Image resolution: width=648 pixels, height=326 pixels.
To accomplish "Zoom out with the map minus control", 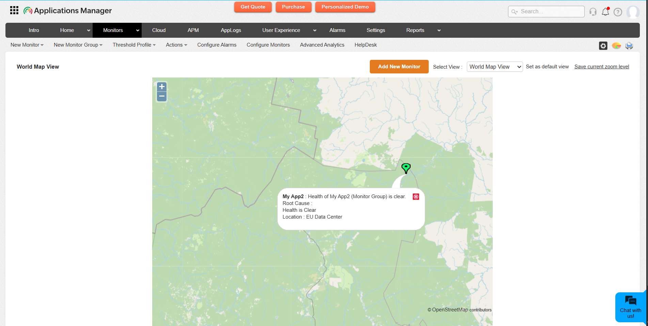I will 161,96.
